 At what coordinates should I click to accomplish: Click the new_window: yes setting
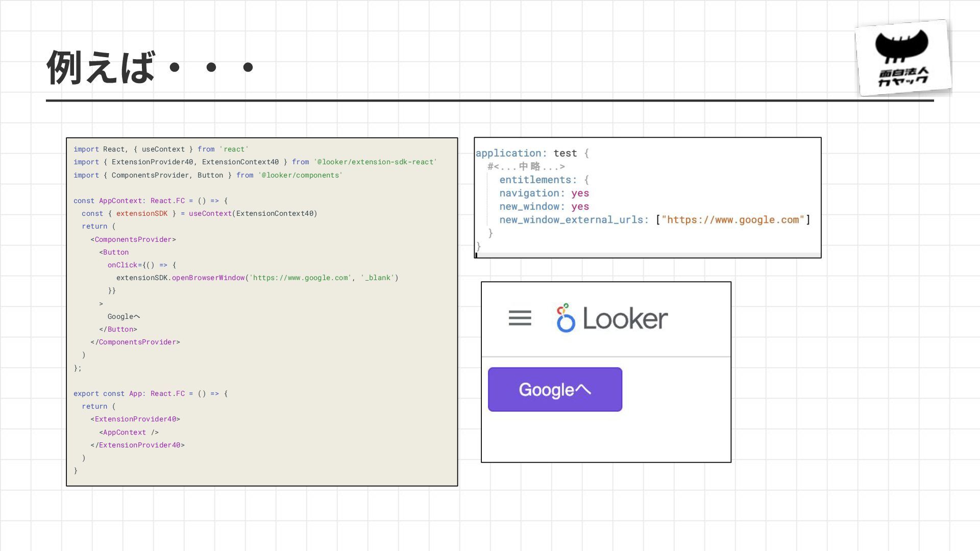(x=544, y=207)
